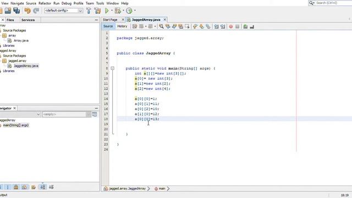The image size is (352, 198).
Task: Click Find Selection magnifier icon
Action: (x=161, y=26)
